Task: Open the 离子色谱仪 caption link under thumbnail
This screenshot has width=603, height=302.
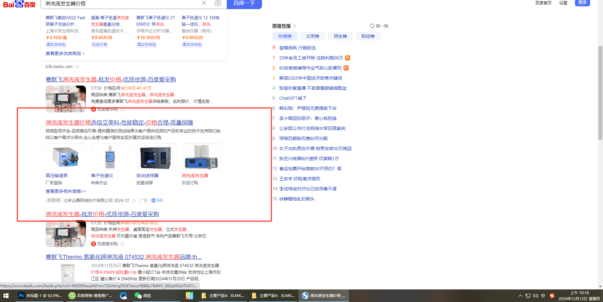Action: (x=102, y=176)
